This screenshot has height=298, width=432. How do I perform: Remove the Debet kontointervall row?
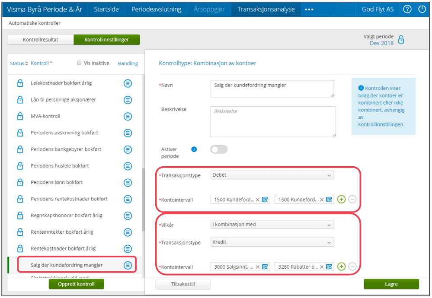352,199
